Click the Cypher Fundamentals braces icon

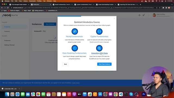click(x=99, y=32)
